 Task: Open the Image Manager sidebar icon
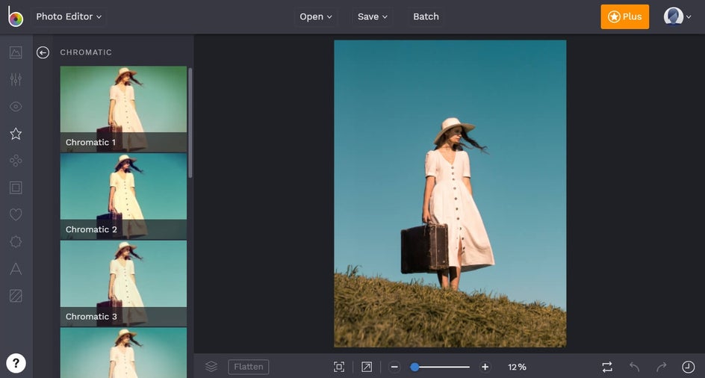coord(16,52)
